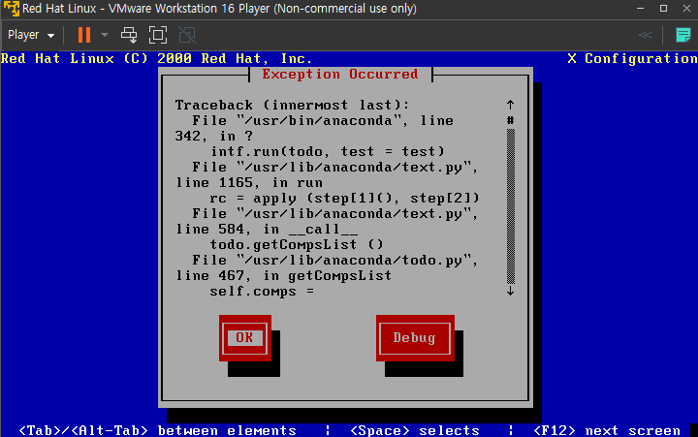
Task: Click the Debug button
Action: pos(415,338)
